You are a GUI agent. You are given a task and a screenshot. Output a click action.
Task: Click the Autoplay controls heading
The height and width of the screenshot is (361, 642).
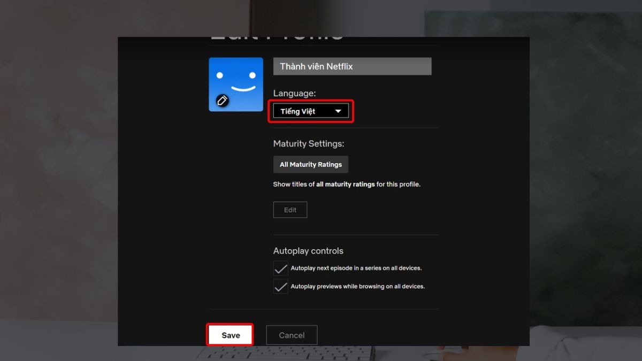(x=308, y=251)
